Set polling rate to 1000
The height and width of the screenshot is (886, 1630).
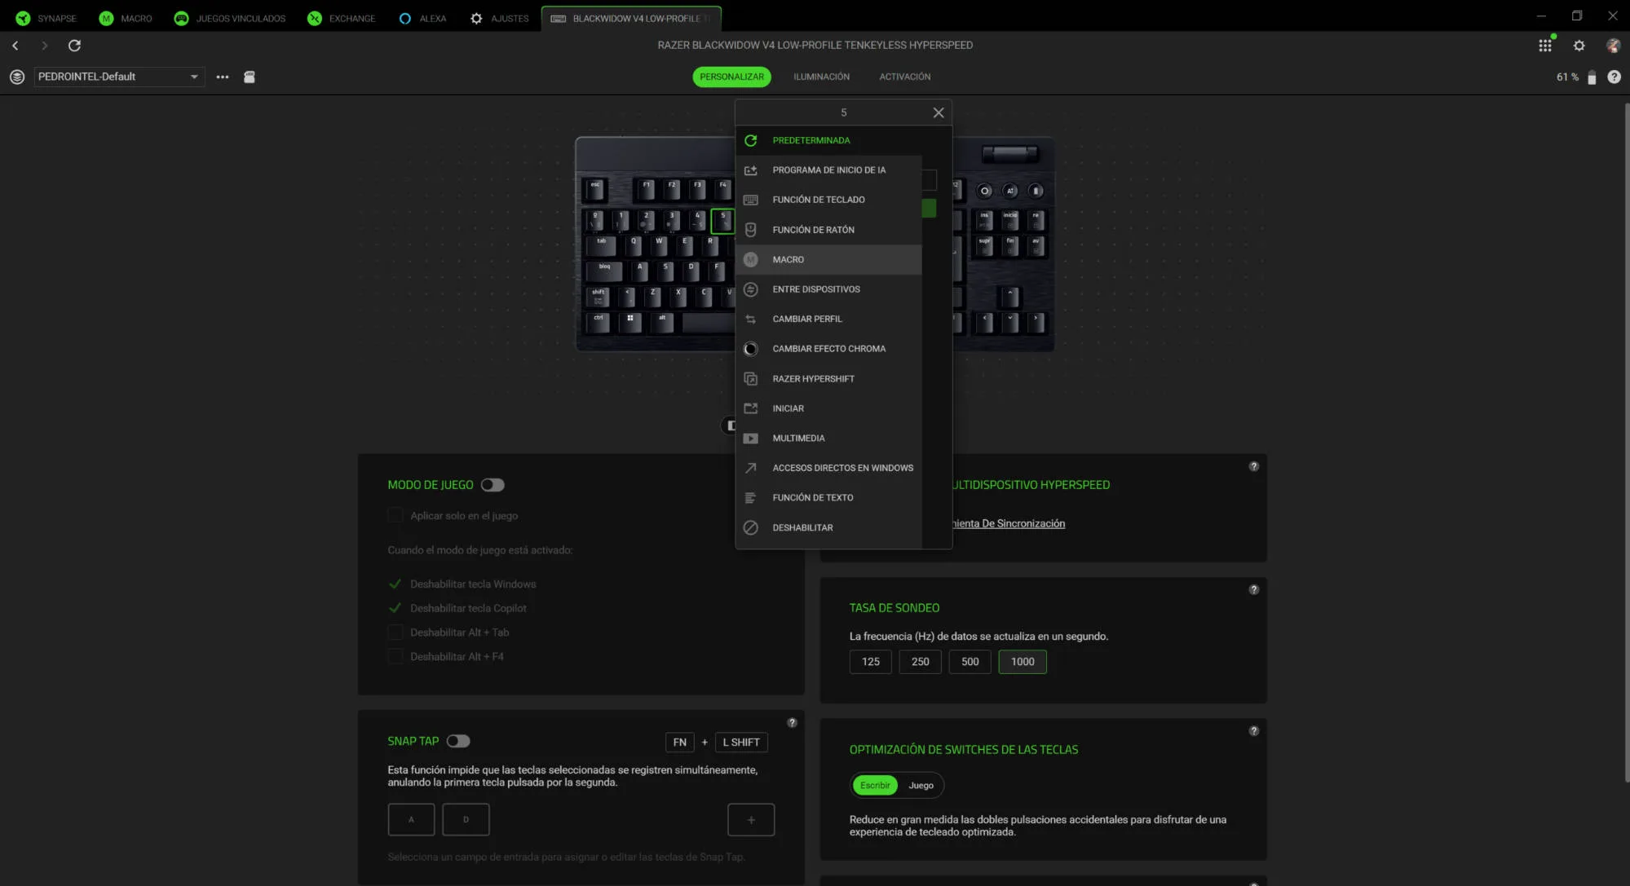click(x=1023, y=662)
